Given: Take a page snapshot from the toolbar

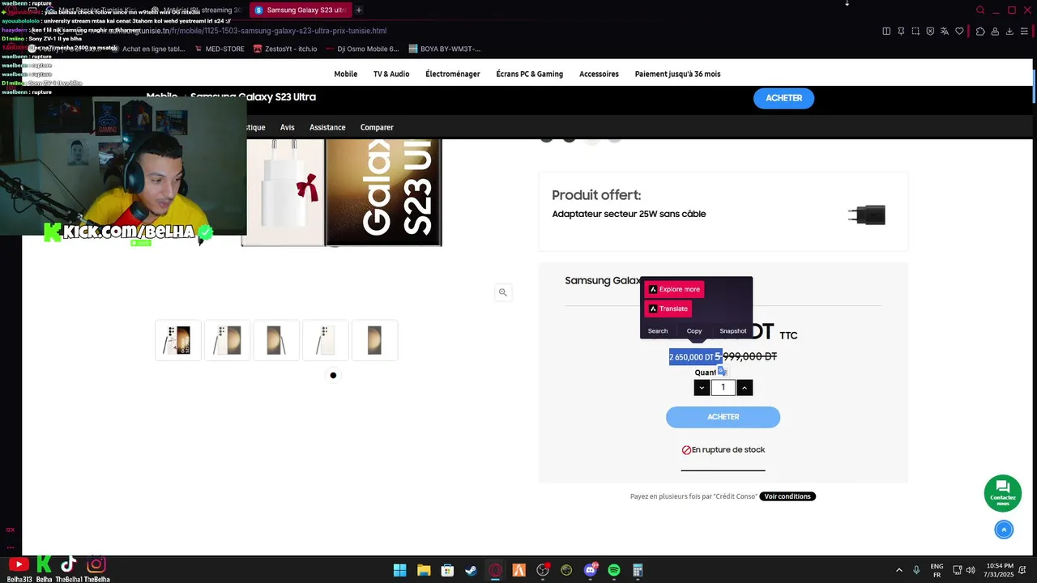Looking at the screenshot, I should point(915,31).
